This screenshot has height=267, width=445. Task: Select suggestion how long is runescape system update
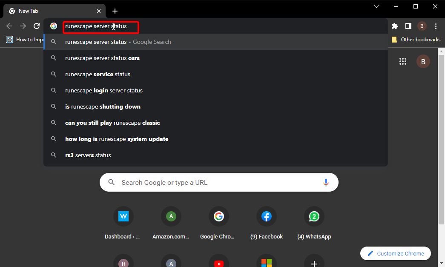pos(216,139)
